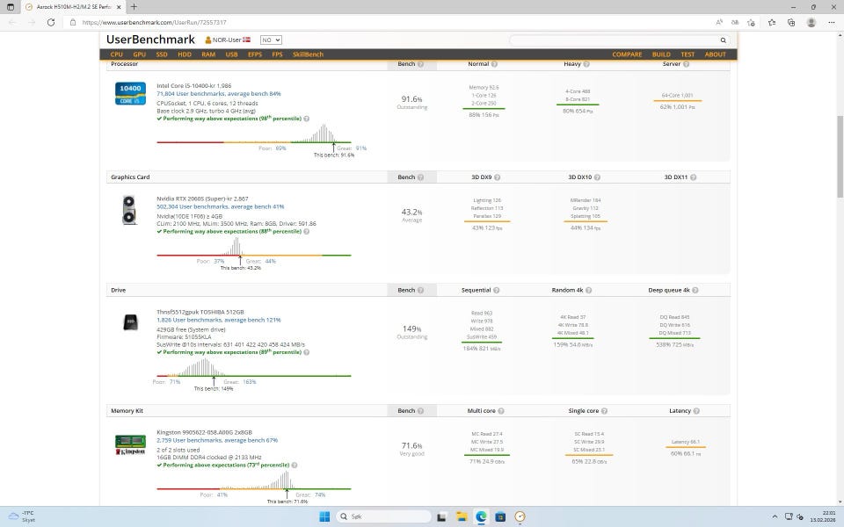Screen dimensions: 844x527
Task: Click the help icon beside Processor Bench
Action: click(420, 64)
